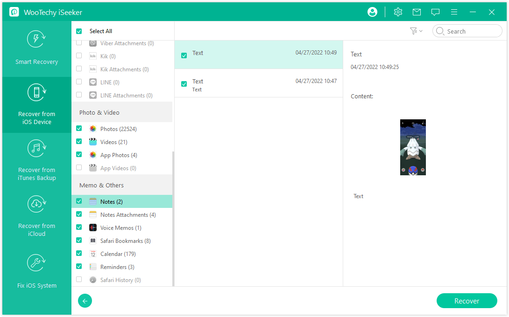Image resolution: width=509 pixels, height=317 pixels.
Task: Open the hamburger menu icon
Action: (454, 12)
